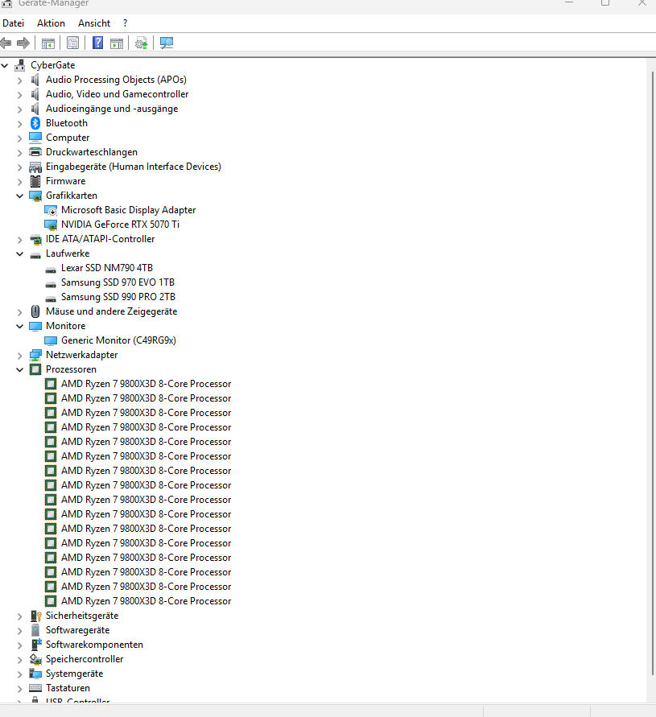This screenshot has width=656, height=717.
Task: Select the Computer category label
Action: click(x=68, y=138)
